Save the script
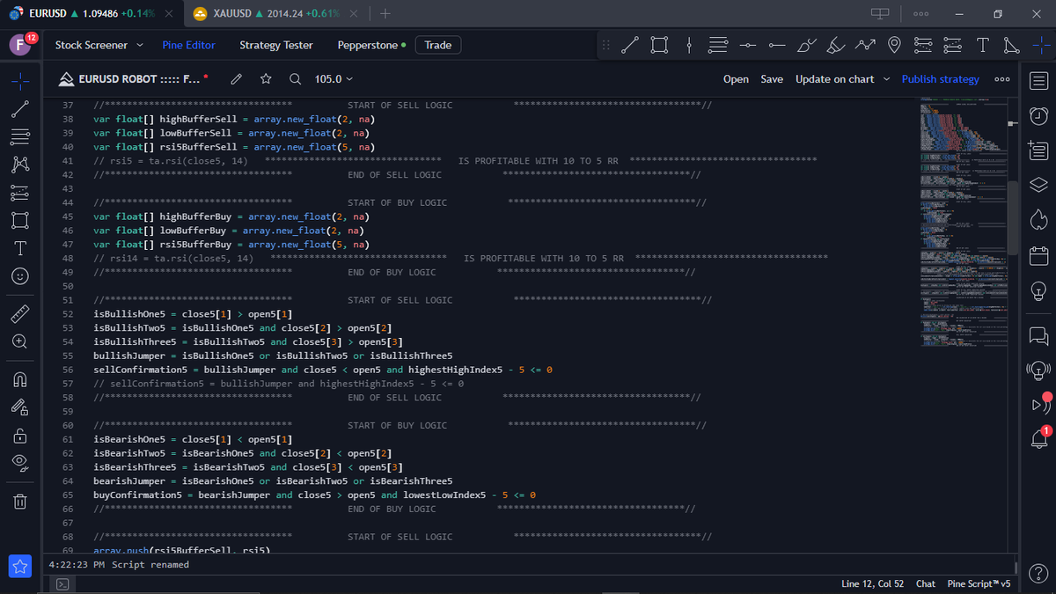The image size is (1056, 594). tap(772, 79)
